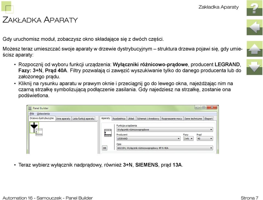Click the Strona 7 page number
Viewport: 263px width, 200px height.
coord(249,198)
